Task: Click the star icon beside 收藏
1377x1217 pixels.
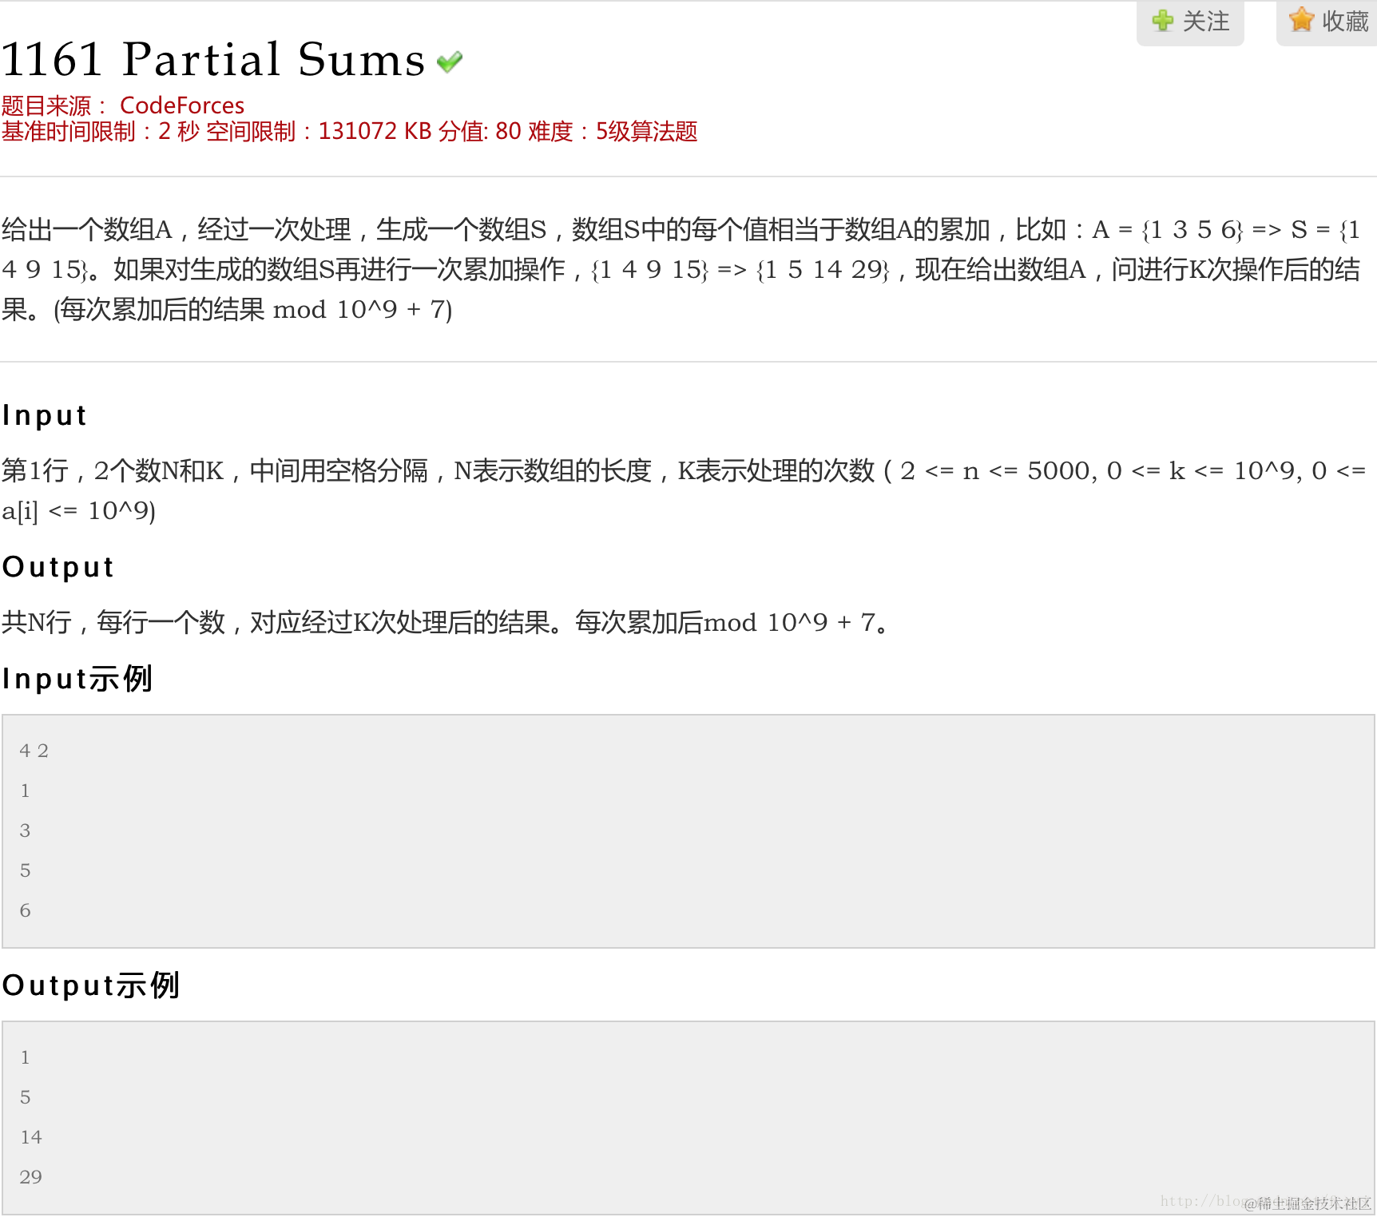Action: point(1301,20)
